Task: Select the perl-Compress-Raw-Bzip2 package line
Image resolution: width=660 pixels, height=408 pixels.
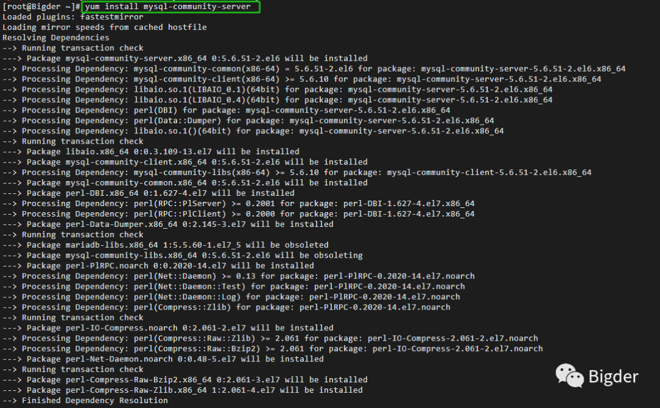Action: click(x=185, y=380)
